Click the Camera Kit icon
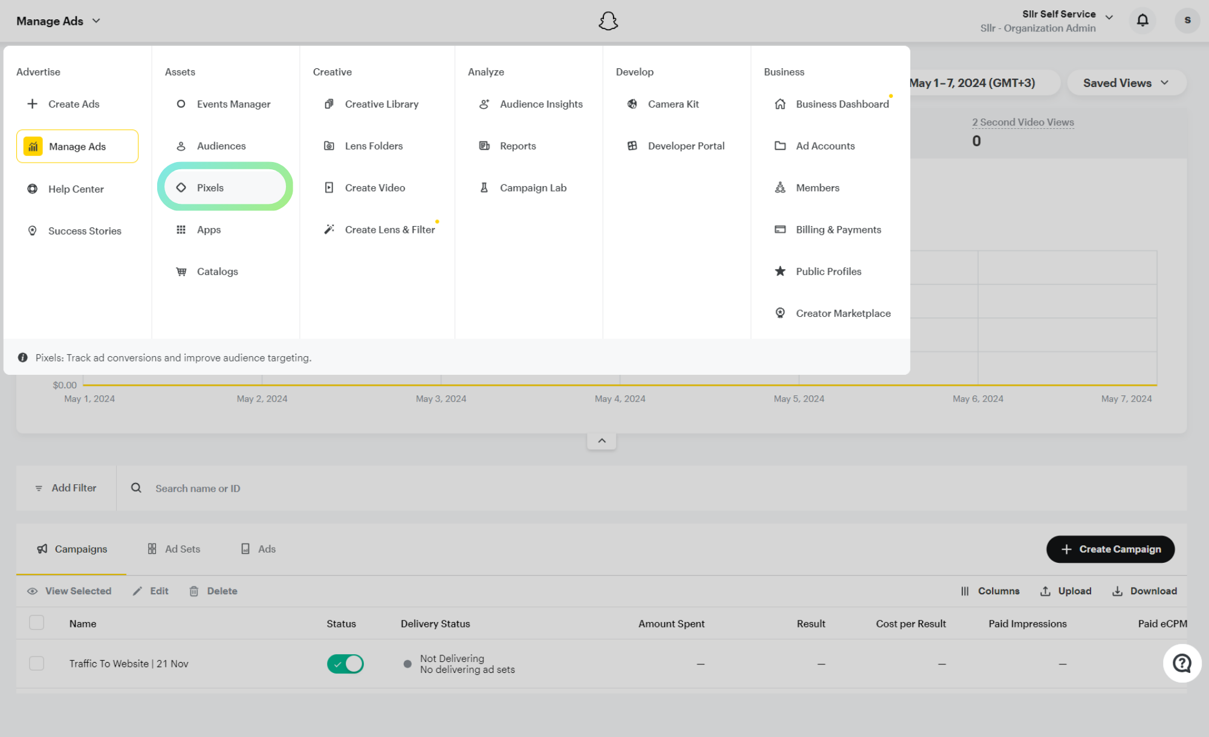The width and height of the screenshot is (1209, 737). [x=632, y=104]
